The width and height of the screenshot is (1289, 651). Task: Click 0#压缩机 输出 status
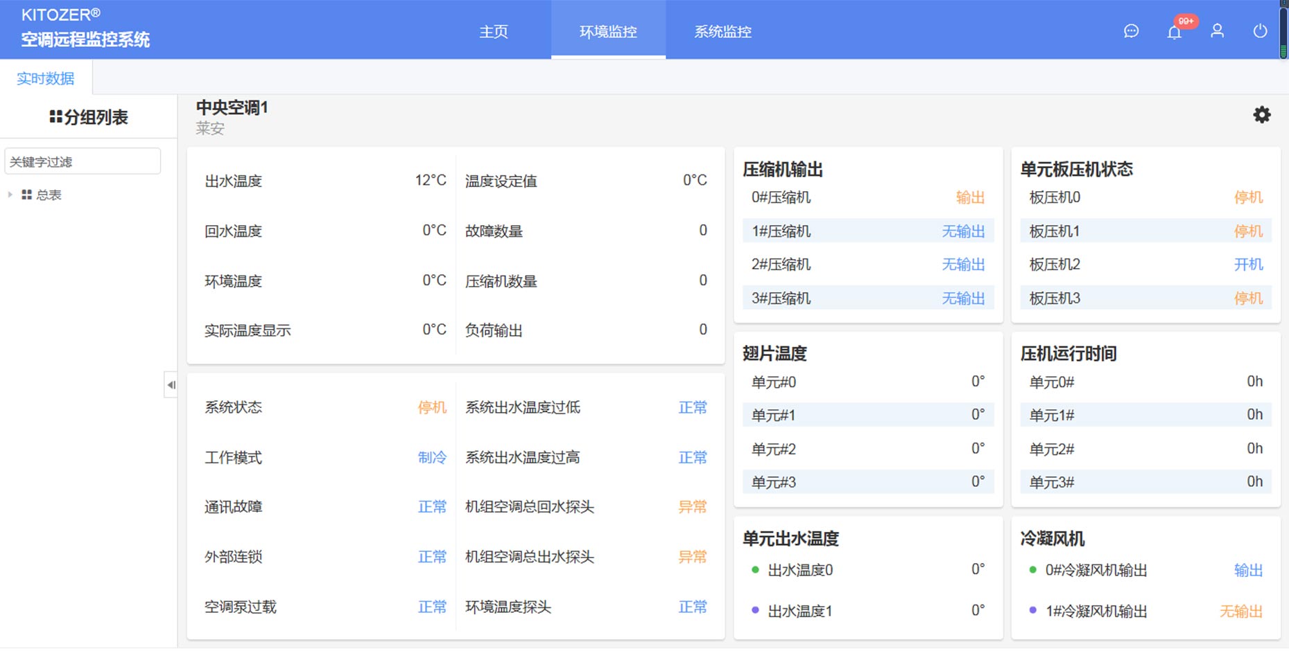(970, 198)
